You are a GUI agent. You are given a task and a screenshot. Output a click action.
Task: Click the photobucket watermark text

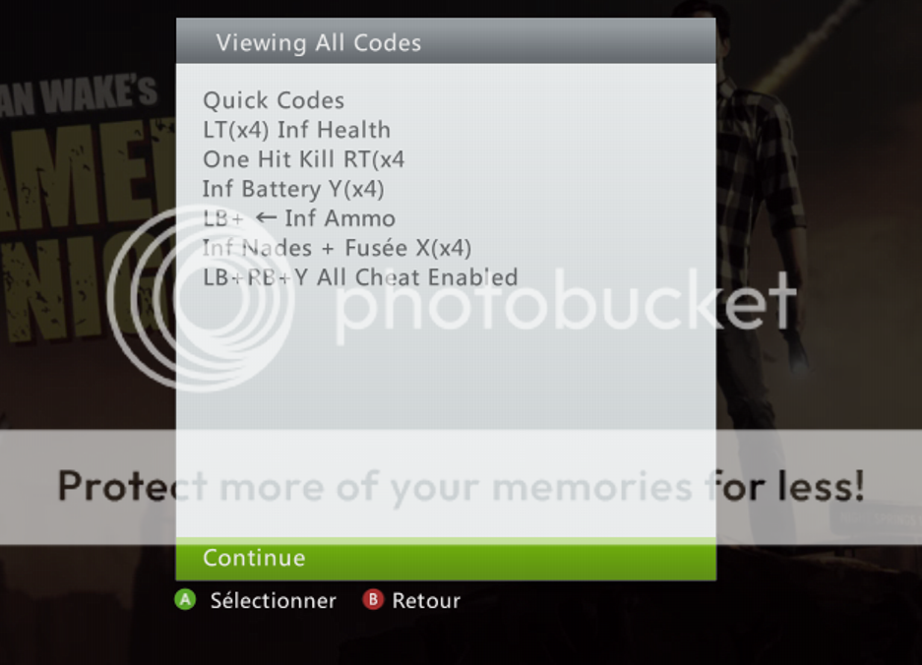566,307
